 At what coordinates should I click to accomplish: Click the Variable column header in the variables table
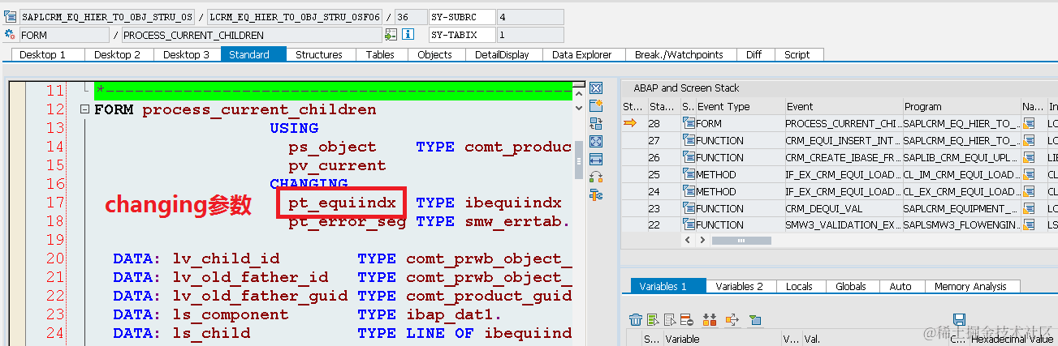(x=722, y=340)
